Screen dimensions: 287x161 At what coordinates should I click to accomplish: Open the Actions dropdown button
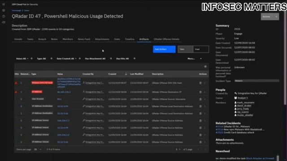pyautogui.click(x=270, y=17)
